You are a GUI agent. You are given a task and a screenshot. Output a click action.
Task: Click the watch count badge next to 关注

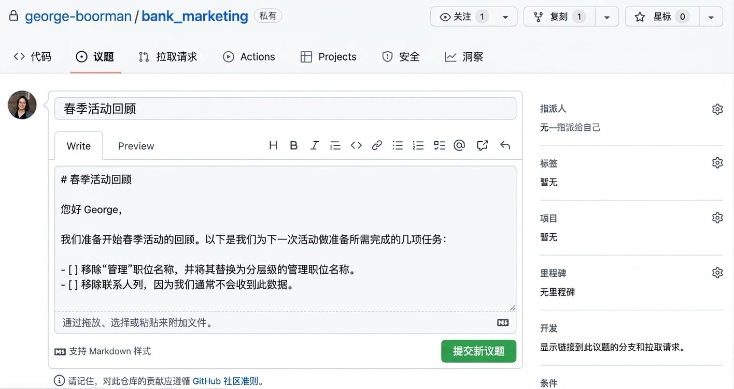482,17
